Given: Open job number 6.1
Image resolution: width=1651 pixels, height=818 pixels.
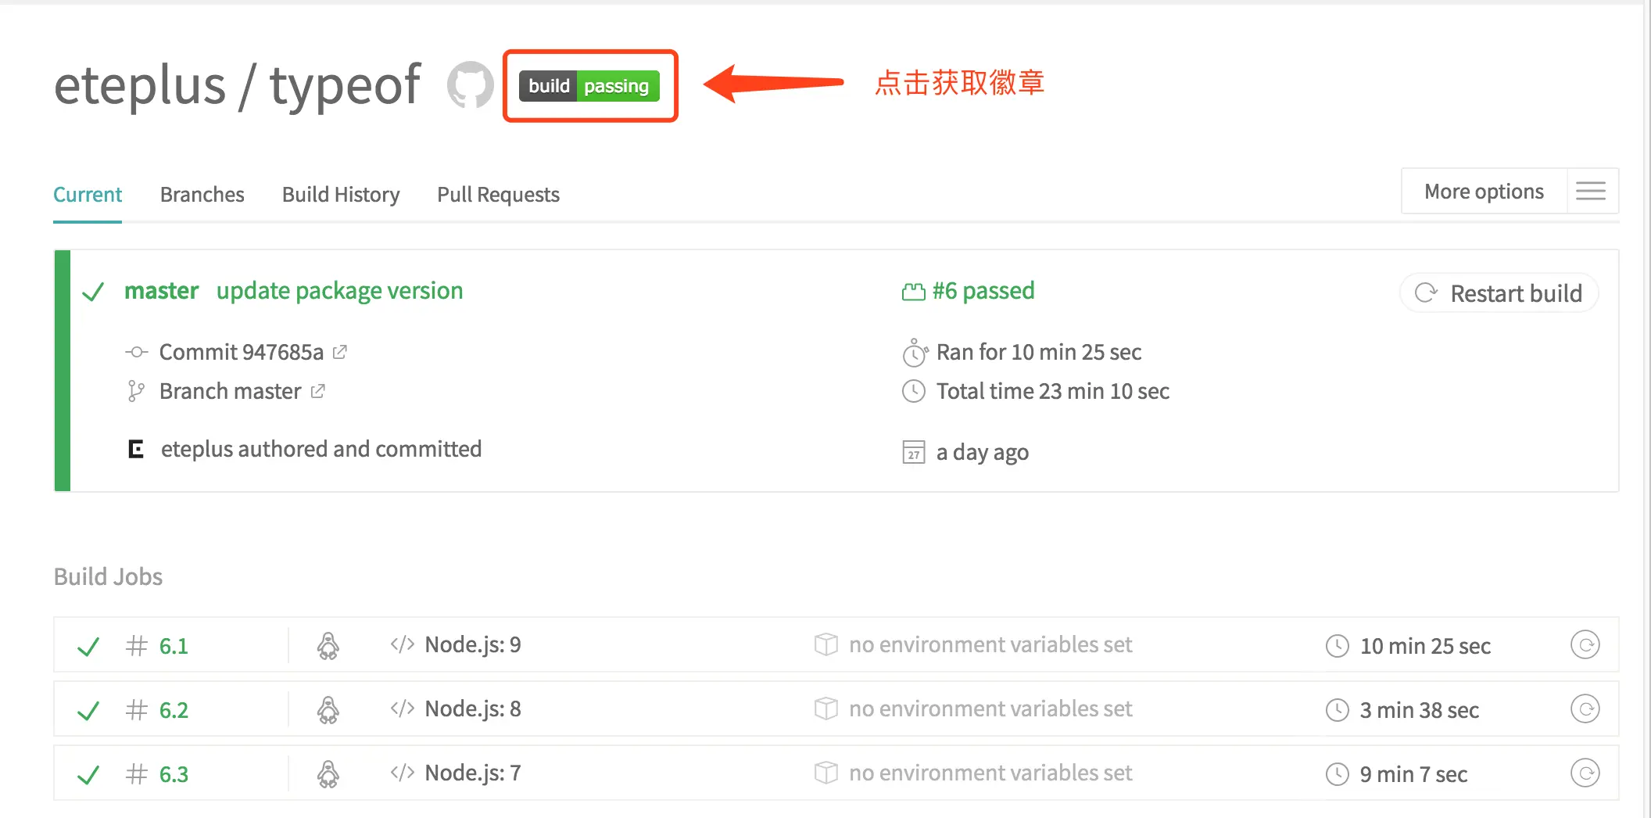Looking at the screenshot, I should coord(174,646).
